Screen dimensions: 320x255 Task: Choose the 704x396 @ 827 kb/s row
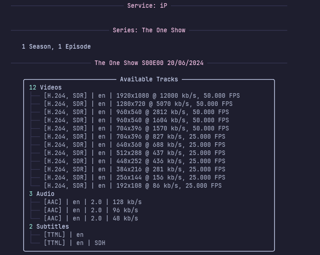(135, 136)
